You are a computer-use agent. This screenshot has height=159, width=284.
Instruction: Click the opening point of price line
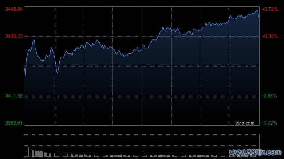click(24, 68)
